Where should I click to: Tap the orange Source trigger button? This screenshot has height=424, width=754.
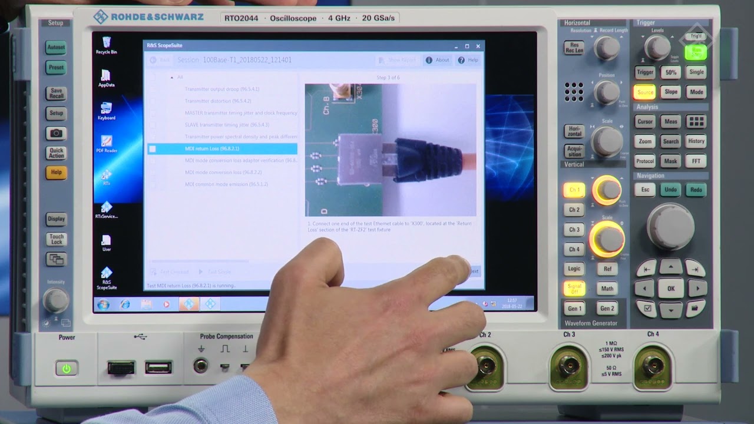(x=645, y=92)
